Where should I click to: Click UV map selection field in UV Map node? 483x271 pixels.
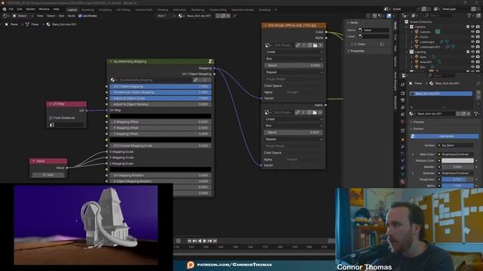click(x=66, y=124)
